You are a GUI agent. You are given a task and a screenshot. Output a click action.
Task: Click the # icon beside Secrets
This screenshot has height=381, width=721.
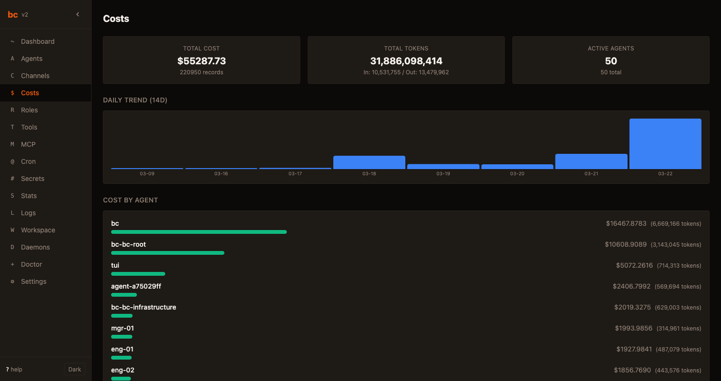click(12, 179)
